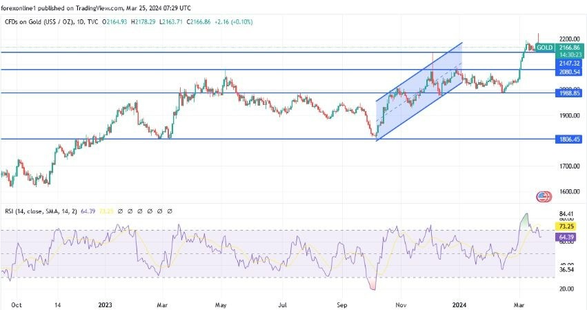Click the 2200.00 price axis label
Screen dimensions: 587x310
pyautogui.click(x=569, y=39)
